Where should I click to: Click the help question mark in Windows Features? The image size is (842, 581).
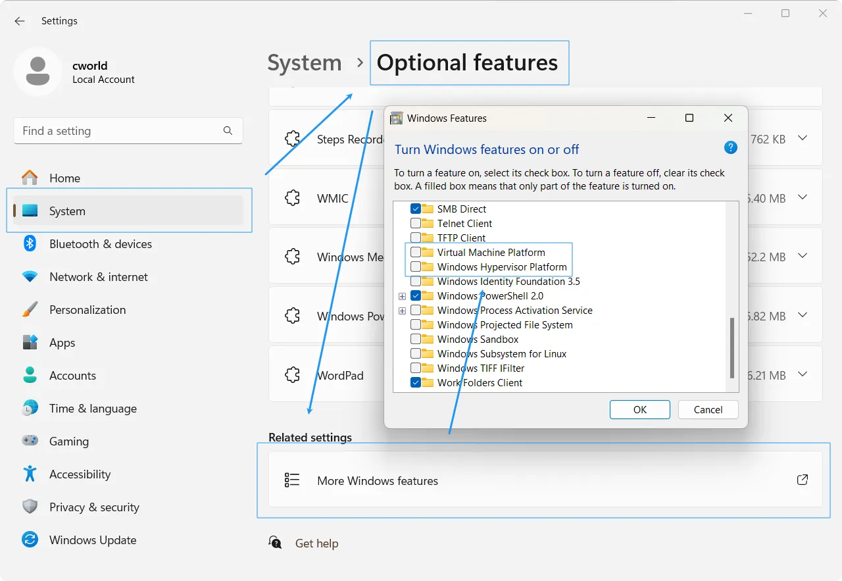730,147
